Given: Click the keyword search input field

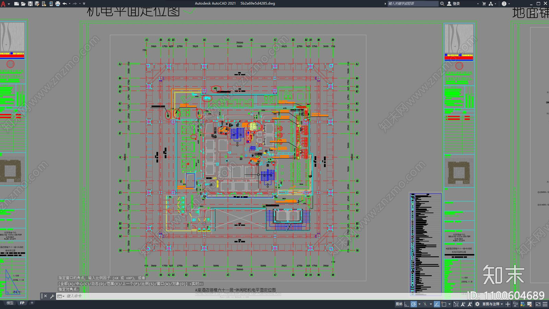Looking at the screenshot, I should tap(413, 3).
